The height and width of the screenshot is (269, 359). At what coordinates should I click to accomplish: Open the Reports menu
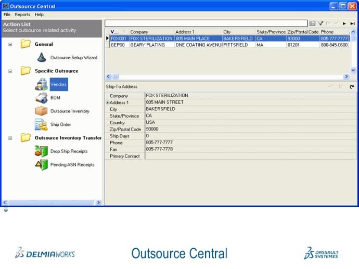22,15
